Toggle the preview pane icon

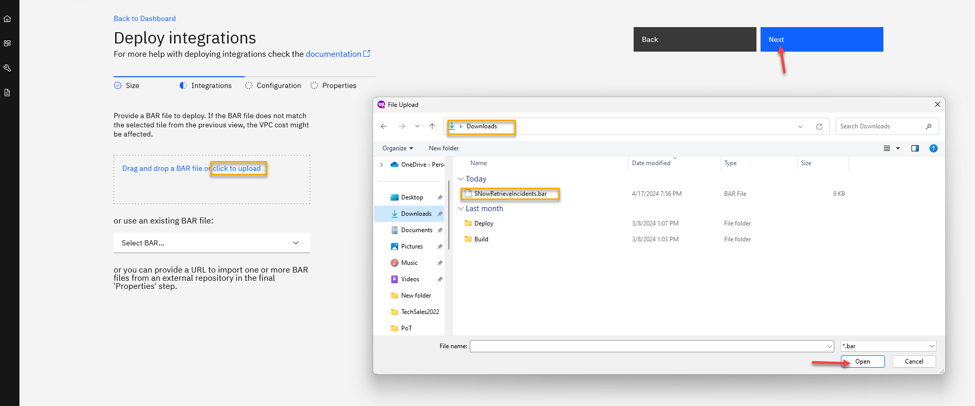[x=915, y=148]
